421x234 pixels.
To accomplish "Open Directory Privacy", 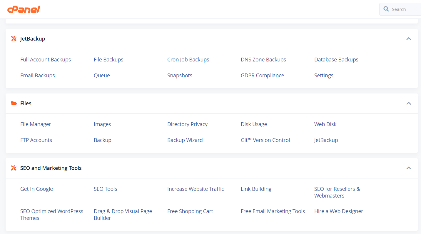I will pyautogui.click(x=187, y=124).
